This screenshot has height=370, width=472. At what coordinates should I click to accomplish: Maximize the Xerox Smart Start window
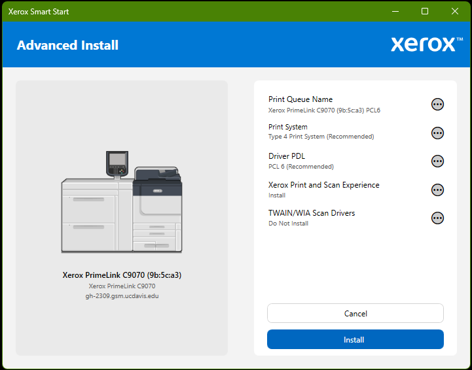425,11
